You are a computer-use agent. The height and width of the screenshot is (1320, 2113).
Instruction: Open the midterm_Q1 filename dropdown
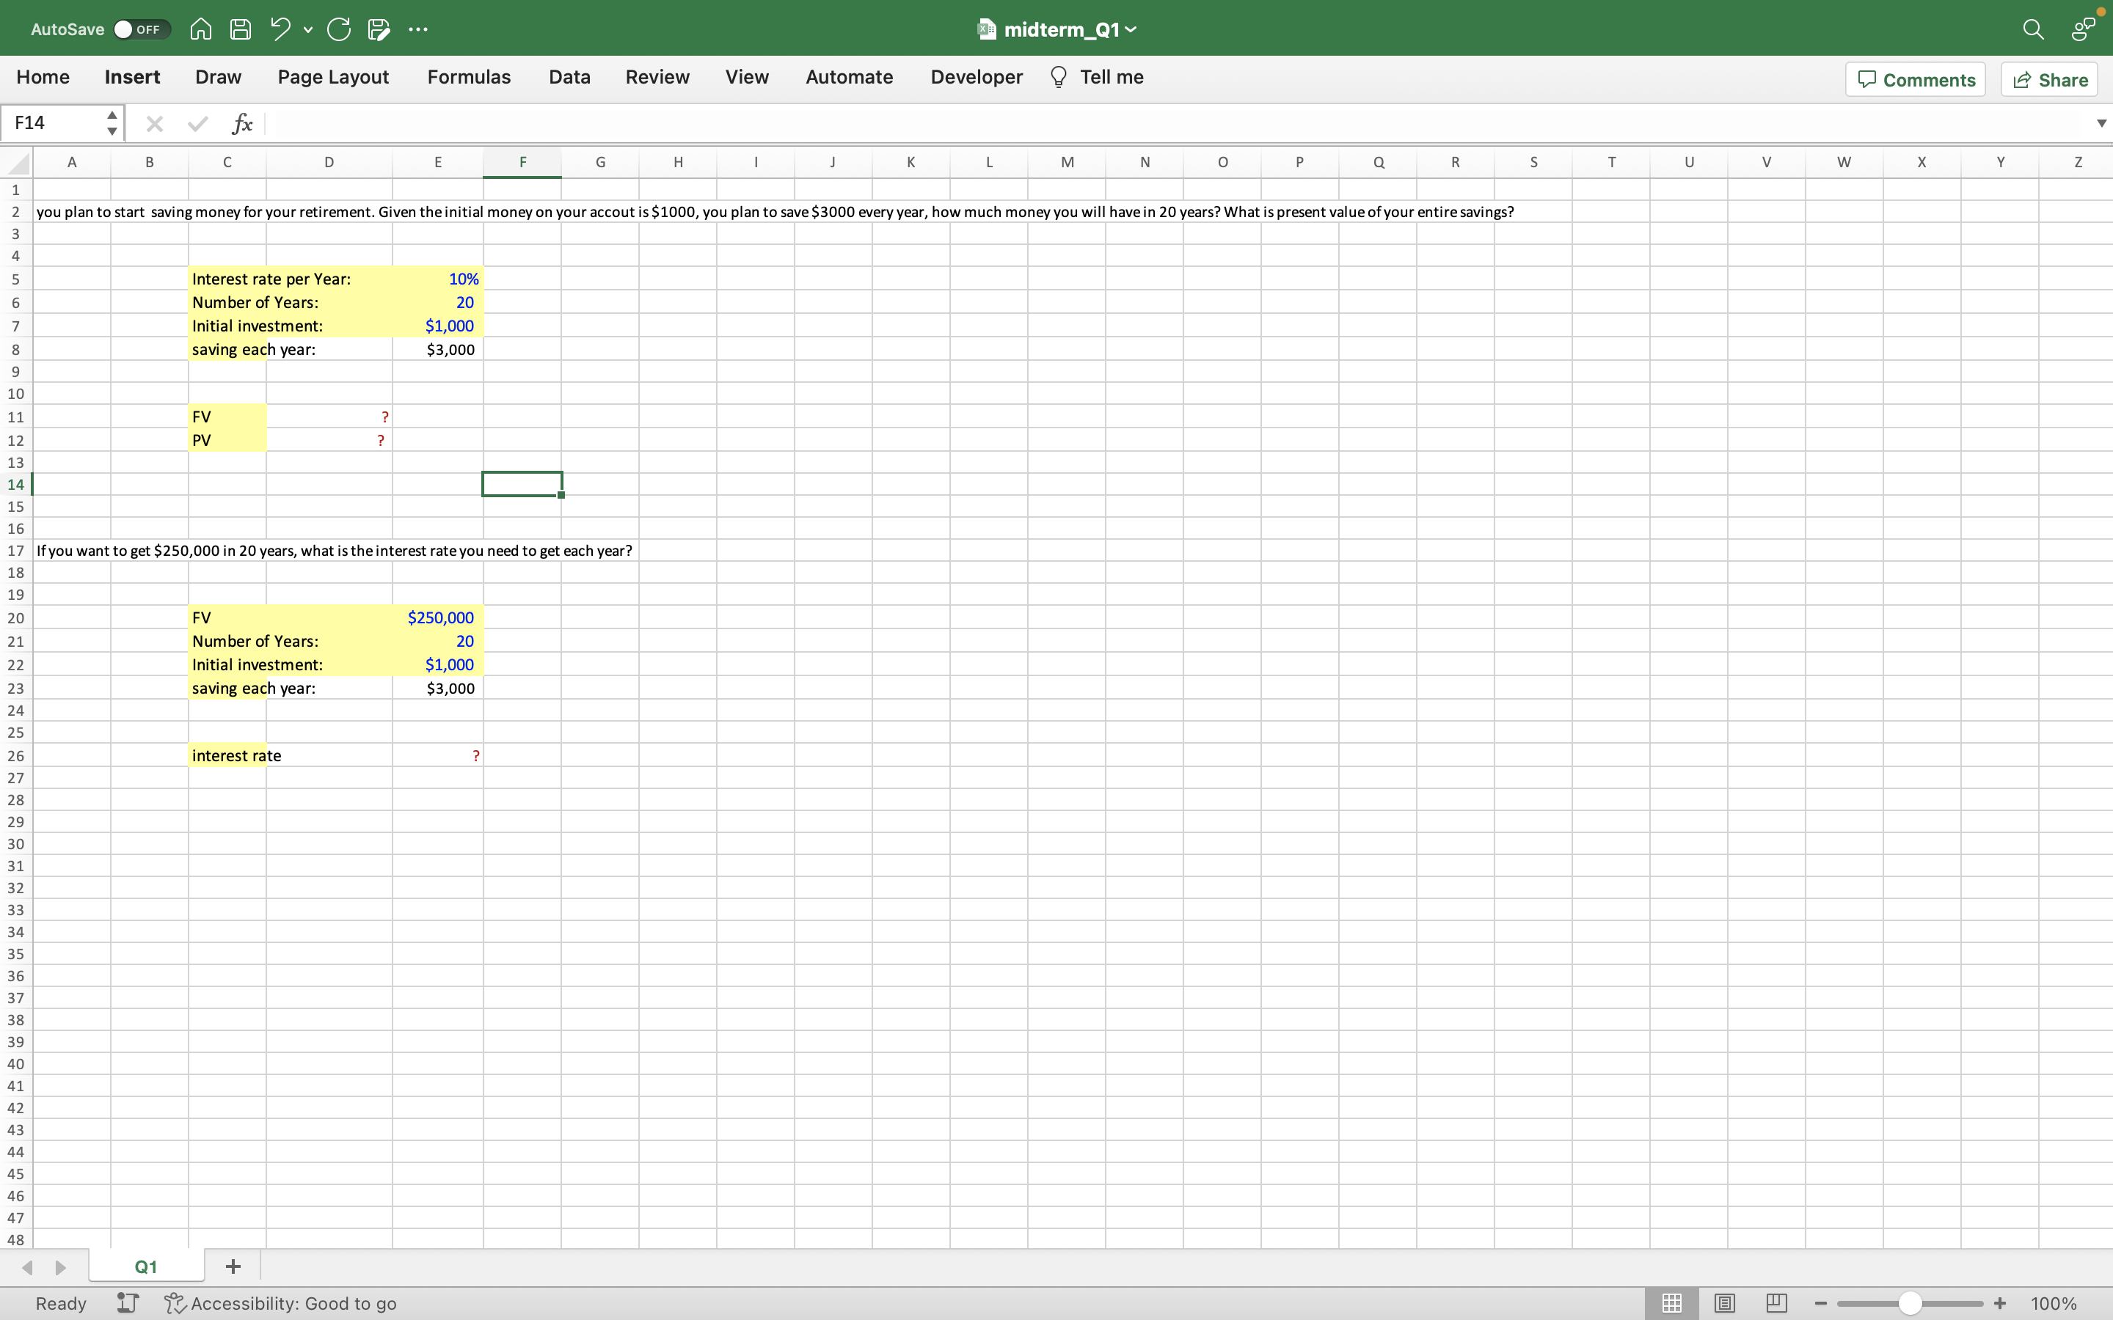click(1130, 29)
